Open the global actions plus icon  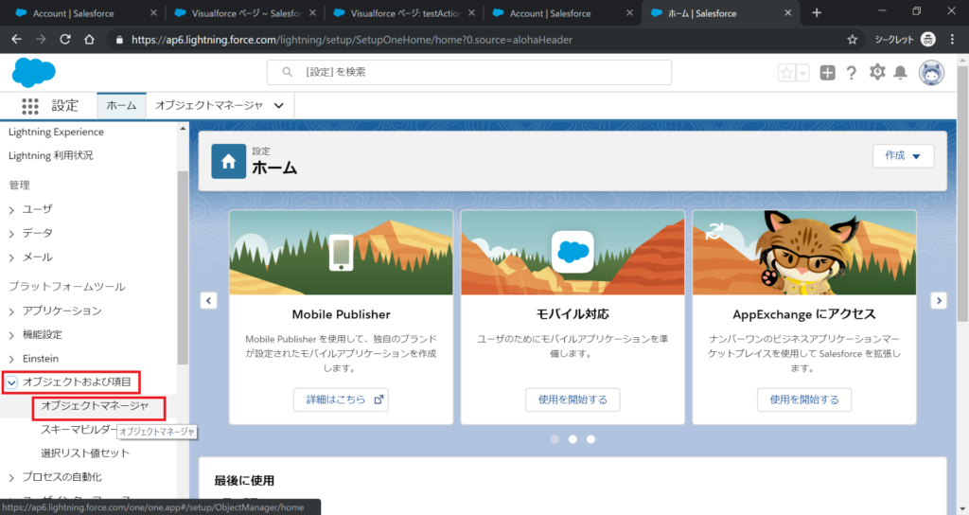[x=828, y=73]
